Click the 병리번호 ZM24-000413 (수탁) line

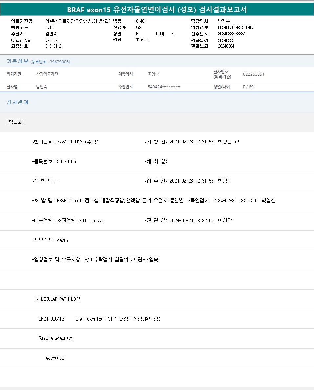[65, 142]
